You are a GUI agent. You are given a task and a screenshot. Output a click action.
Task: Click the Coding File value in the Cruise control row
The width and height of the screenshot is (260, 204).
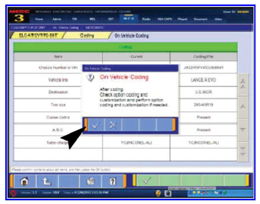point(204,117)
